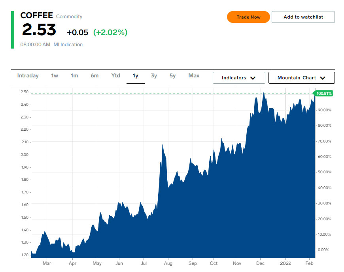Switch chart to Ytd range
Screen dimensions: 344x272
pos(115,75)
